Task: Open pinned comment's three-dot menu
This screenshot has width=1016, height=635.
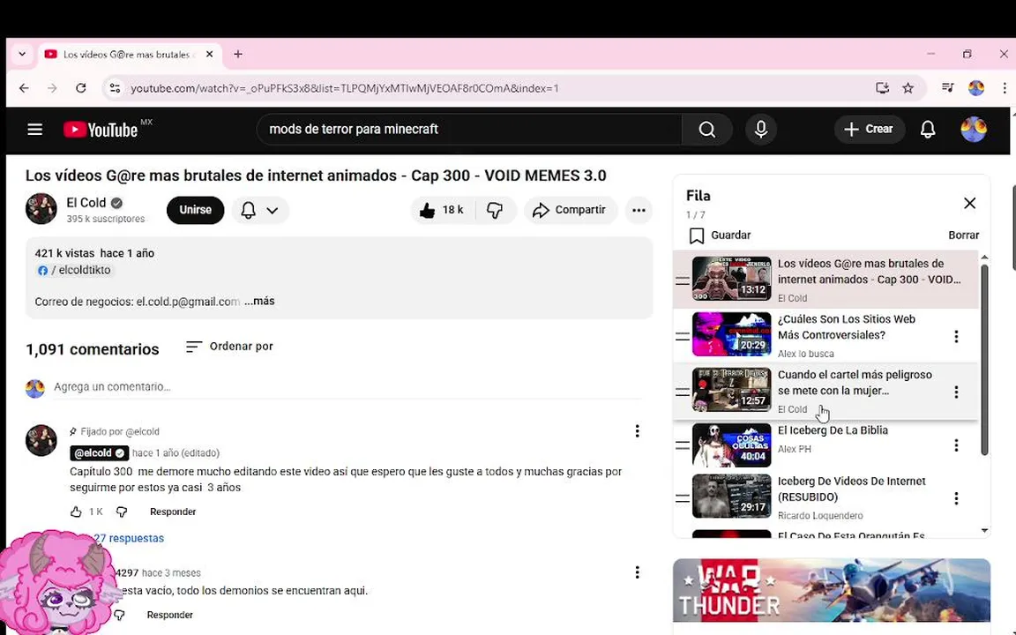Action: pos(637,431)
